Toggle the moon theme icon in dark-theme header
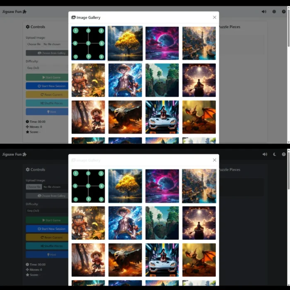The image size is (290, 290). click(274, 154)
